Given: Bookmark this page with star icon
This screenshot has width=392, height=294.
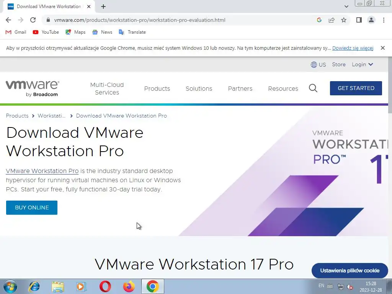Looking at the screenshot, I should click(344, 20).
